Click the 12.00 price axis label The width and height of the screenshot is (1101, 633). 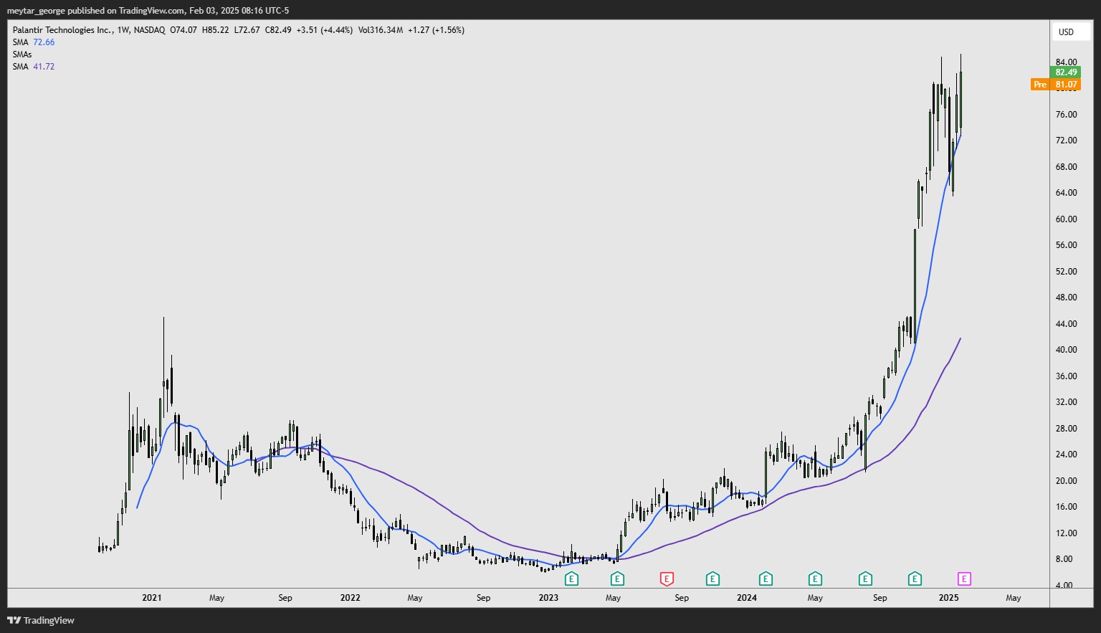pyautogui.click(x=1066, y=533)
